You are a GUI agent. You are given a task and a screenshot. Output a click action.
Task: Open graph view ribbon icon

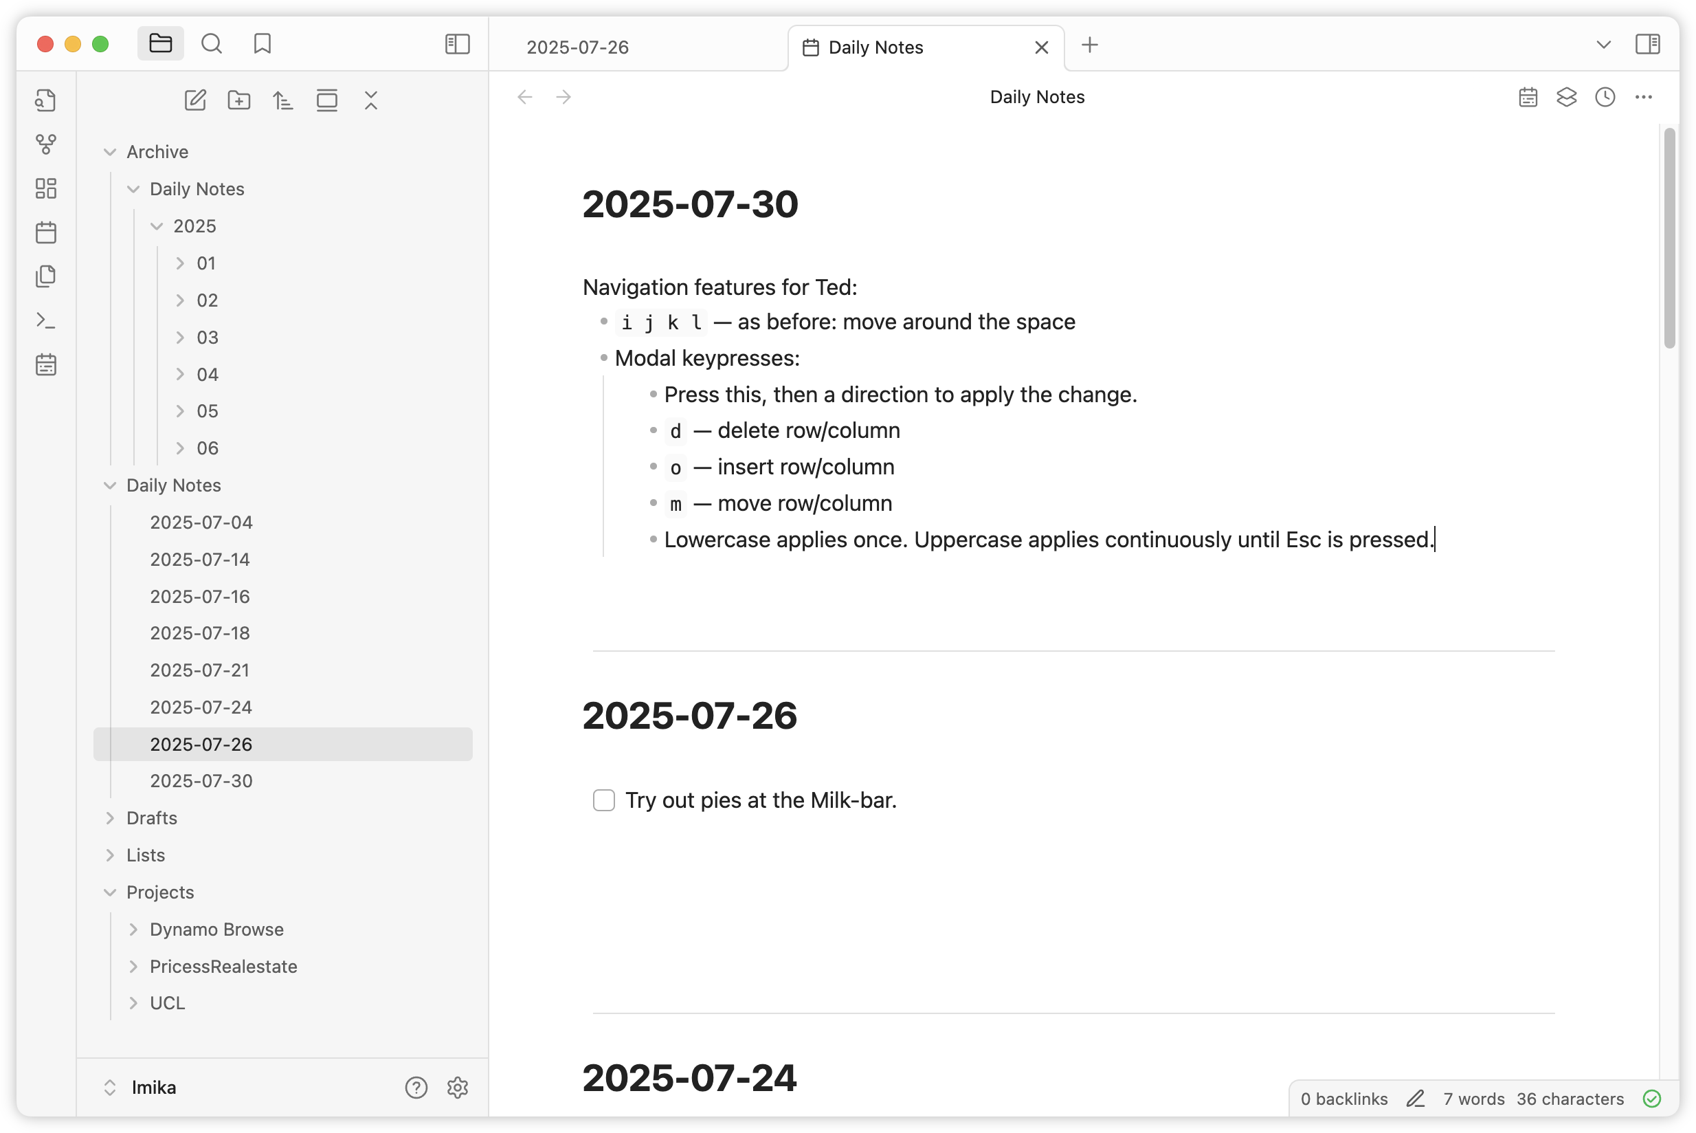[x=46, y=144]
